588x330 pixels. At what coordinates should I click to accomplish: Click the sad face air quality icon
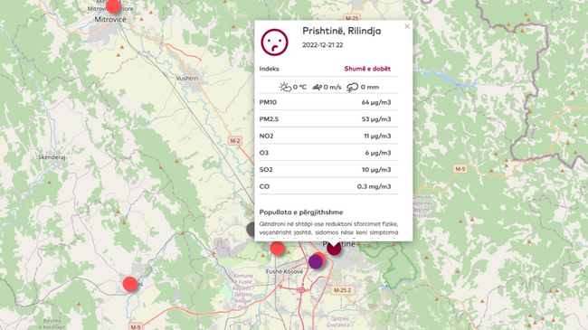(274, 42)
